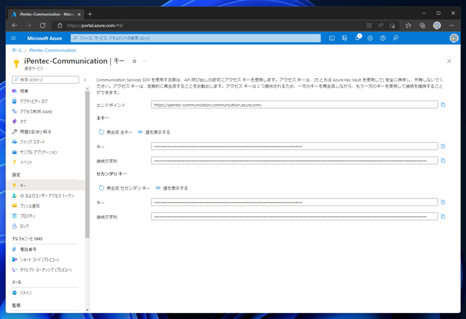Collapse the left navigation menu
The width and height of the screenshot is (466, 319).
click(85, 80)
